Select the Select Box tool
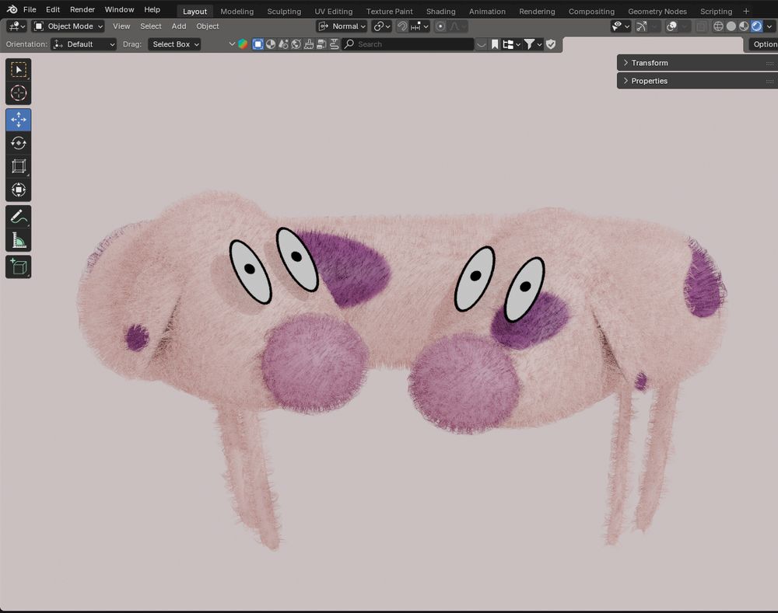778x613 pixels. click(19, 69)
